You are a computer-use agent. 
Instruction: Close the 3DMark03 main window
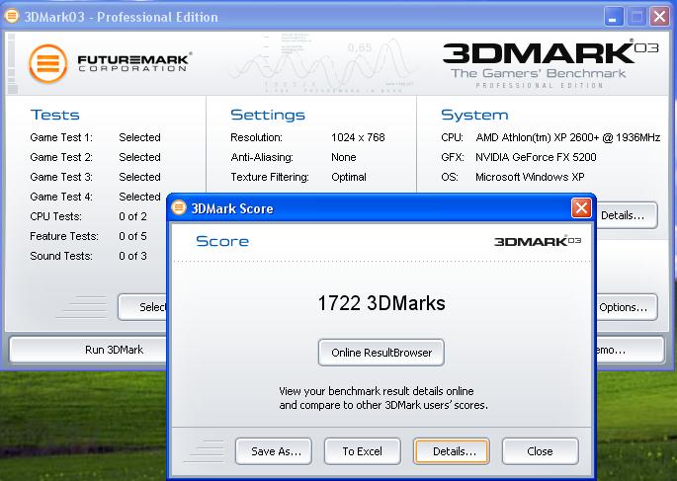pyautogui.click(x=660, y=17)
